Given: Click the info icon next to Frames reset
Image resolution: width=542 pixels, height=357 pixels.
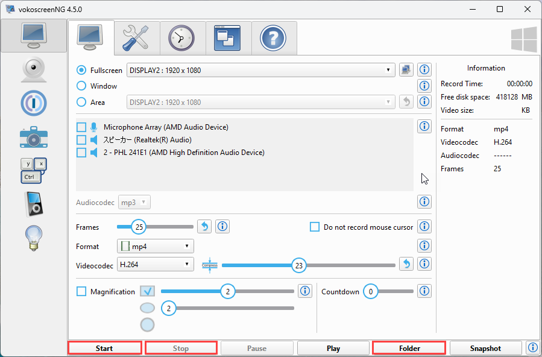Looking at the screenshot, I should [x=222, y=227].
